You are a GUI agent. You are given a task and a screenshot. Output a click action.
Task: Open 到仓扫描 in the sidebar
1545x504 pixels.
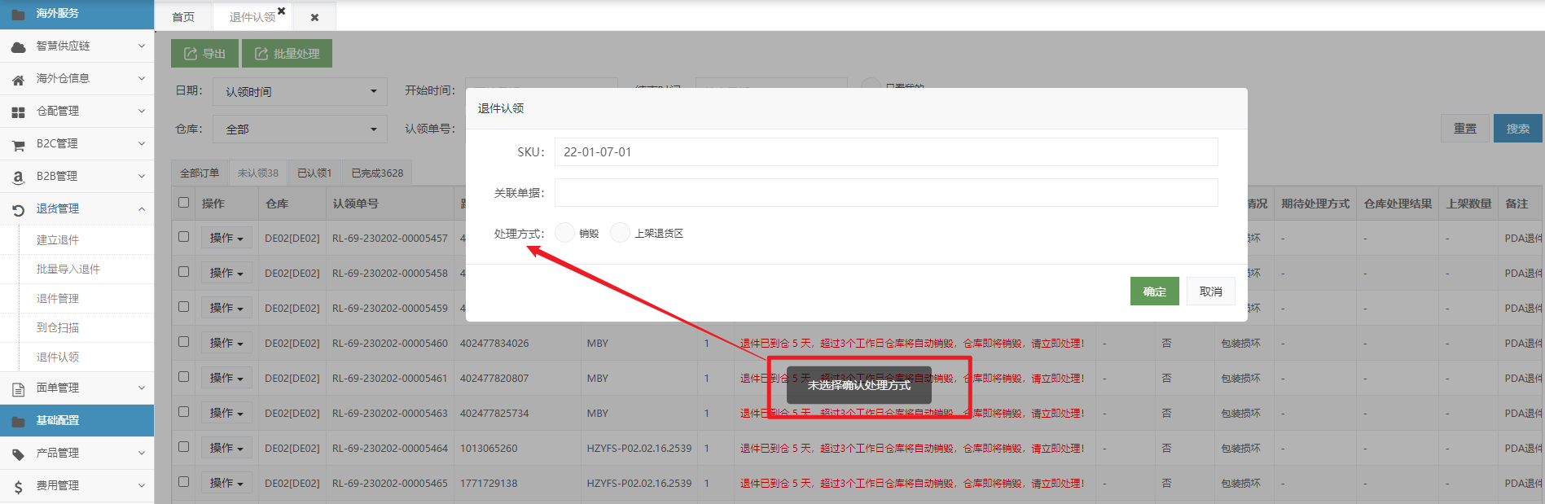coord(58,328)
